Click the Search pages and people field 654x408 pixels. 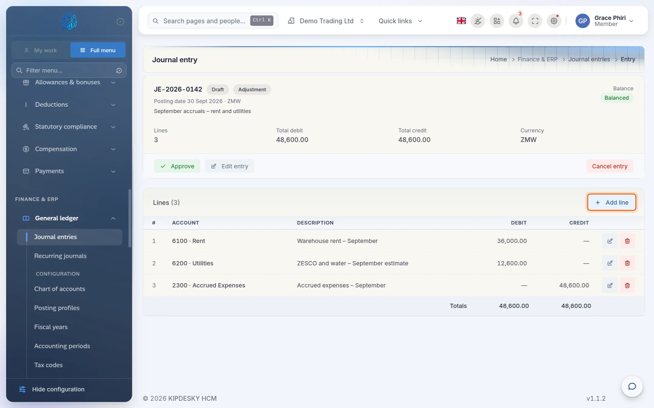[213, 21]
